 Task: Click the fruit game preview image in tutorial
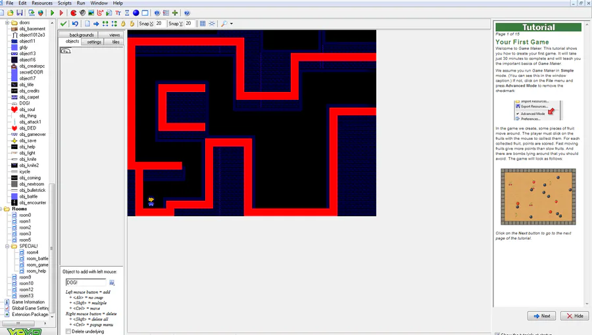(x=538, y=196)
